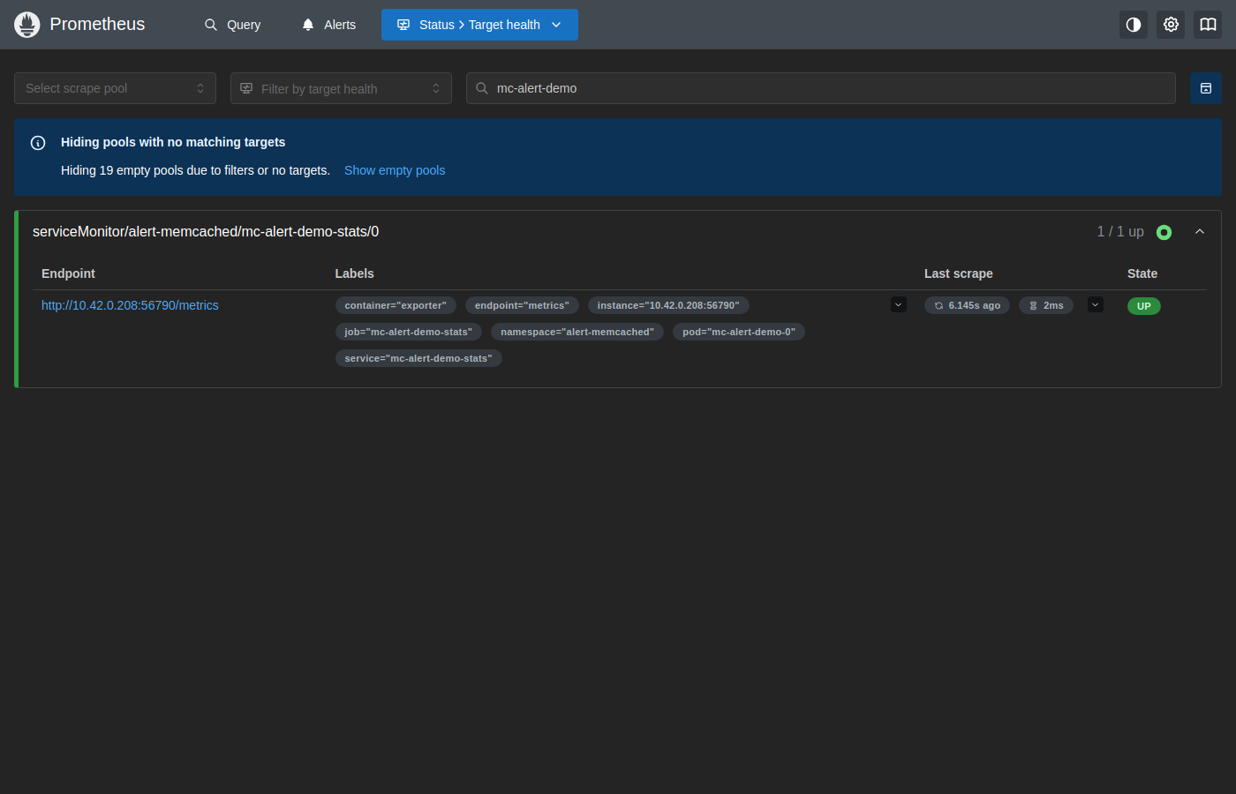
Task: Click the job="mc-alert-demo-stats" label badge
Action: (x=409, y=332)
